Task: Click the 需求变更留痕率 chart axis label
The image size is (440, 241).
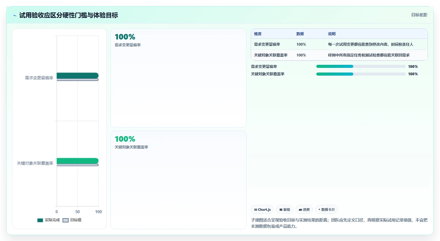Action: click(x=39, y=78)
